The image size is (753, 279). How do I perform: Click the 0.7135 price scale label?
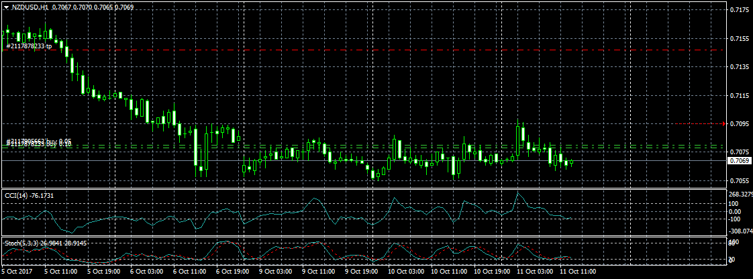tap(740, 67)
